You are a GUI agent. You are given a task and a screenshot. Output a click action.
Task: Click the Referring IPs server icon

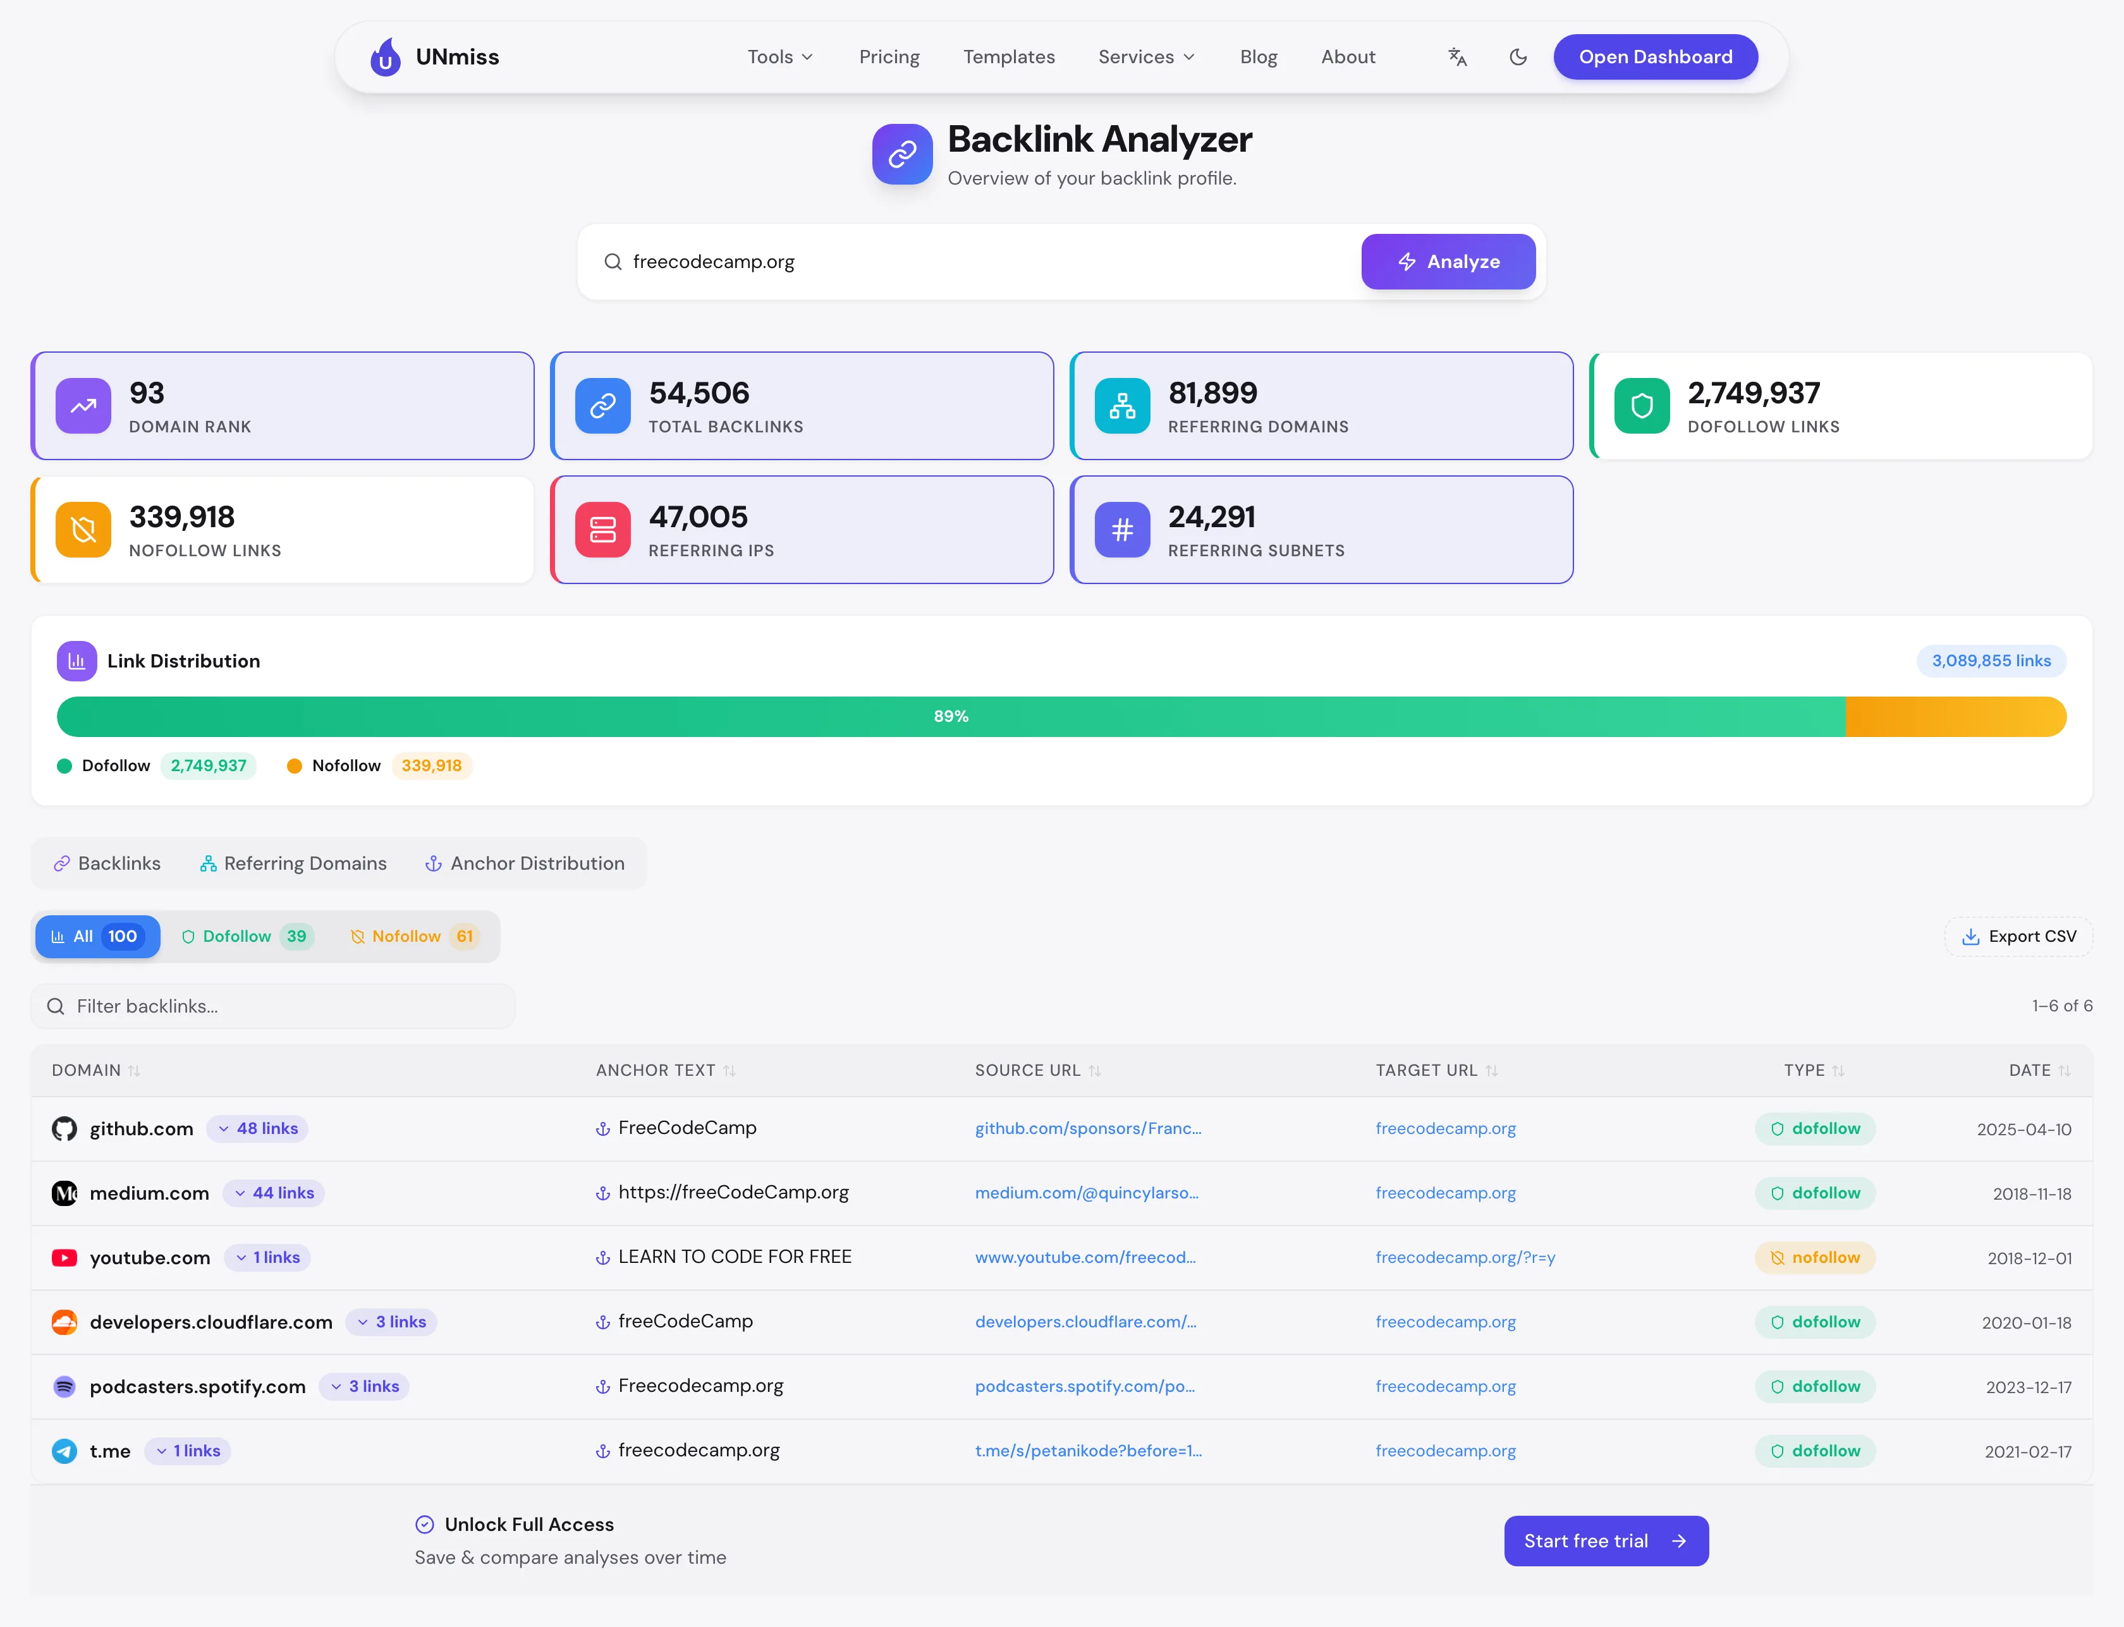[x=602, y=530]
